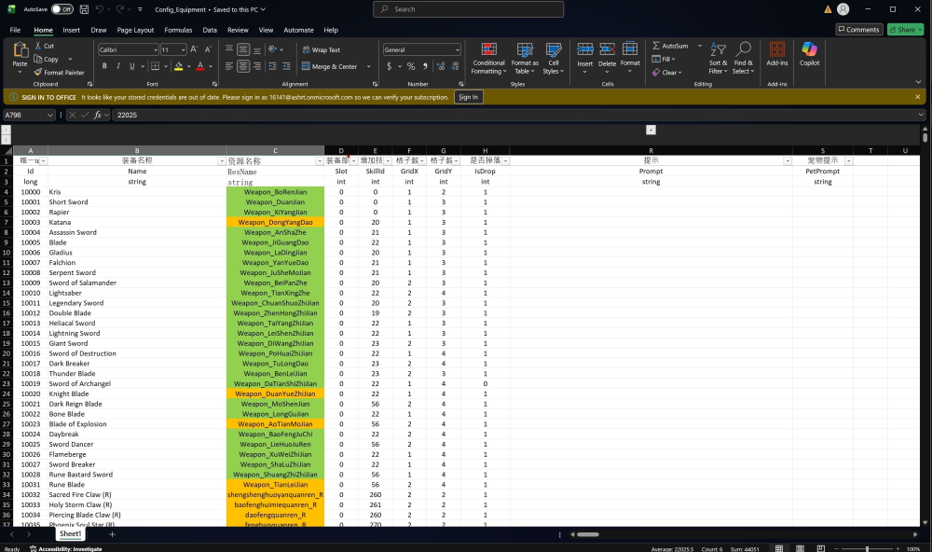This screenshot has width=932, height=552.
Task: Open the filter dropdown for column B header
Action: 221,161
